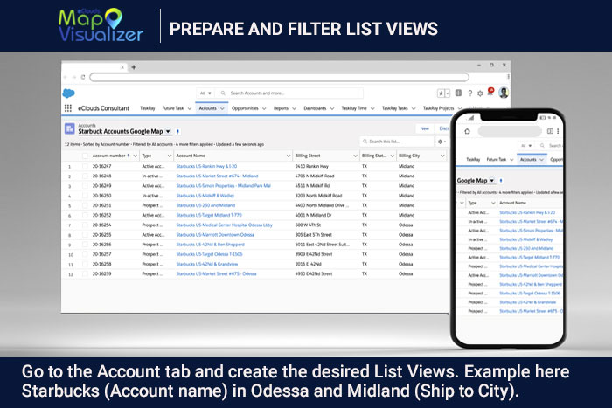Check the row 20-16259 checkbox

pos(85,273)
